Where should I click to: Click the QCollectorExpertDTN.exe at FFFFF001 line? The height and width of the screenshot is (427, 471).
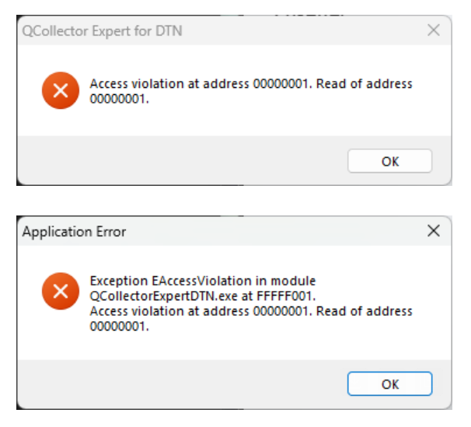pyautogui.click(x=203, y=296)
